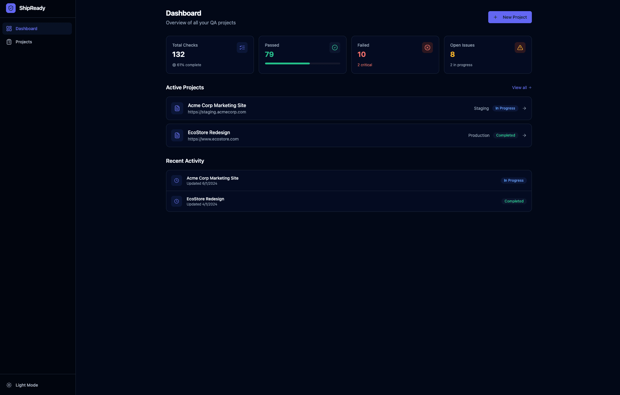The height and width of the screenshot is (395, 620).
Task: Click the In Progress badge in Active Projects
Action: pos(505,108)
